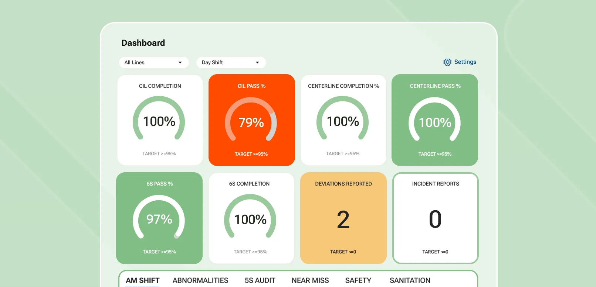Click TARGET >=95% on 6S COMPLETION card
The height and width of the screenshot is (287, 596).
click(x=250, y=252)
